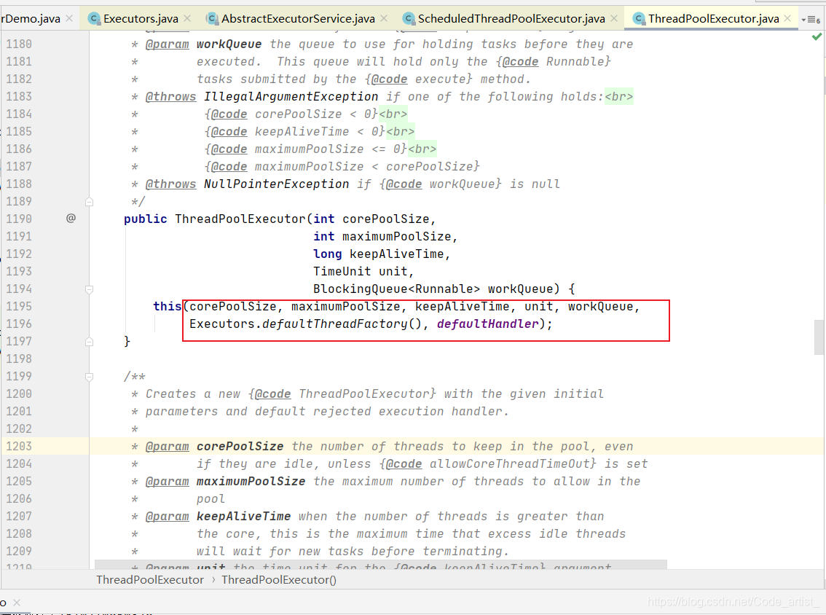
Task: Collapse the constructor fold marker at line 1194
Action: [x=89, y=289]
